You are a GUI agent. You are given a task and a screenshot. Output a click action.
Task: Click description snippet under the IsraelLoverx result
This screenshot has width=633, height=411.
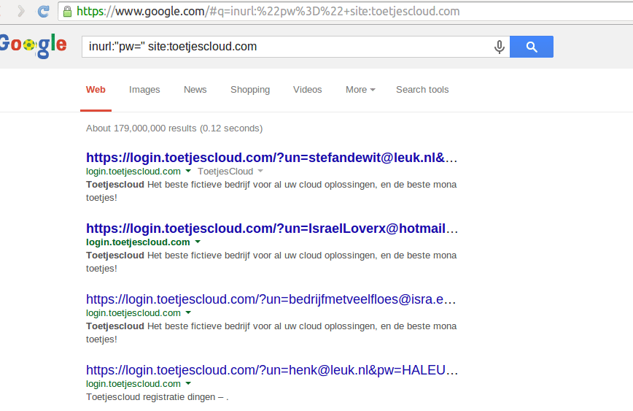pos(271,262)
